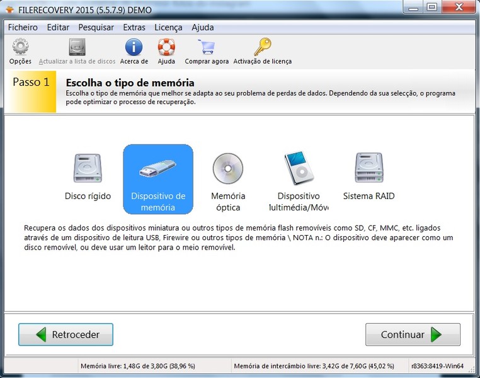Click the Escolha o tipo de memória heading
This screenshot has width=480, height=378.
[130, 83]
